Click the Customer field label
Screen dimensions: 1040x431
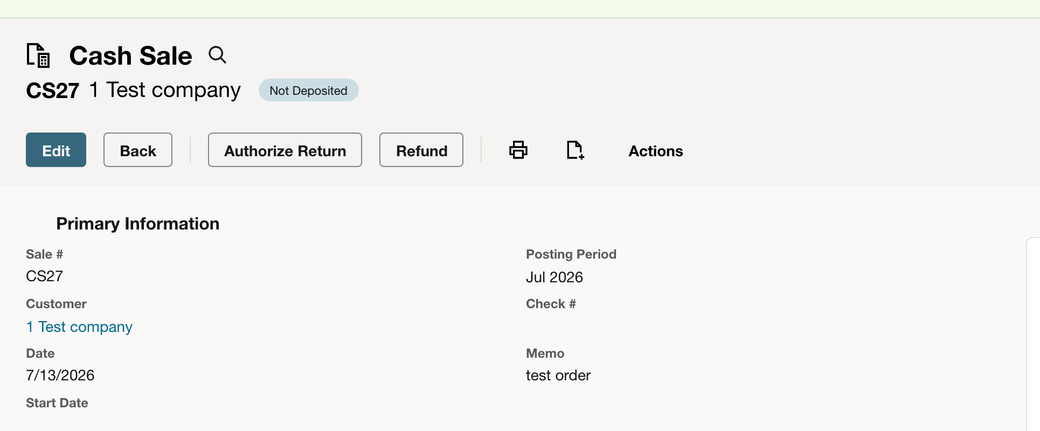pos(57,304)
